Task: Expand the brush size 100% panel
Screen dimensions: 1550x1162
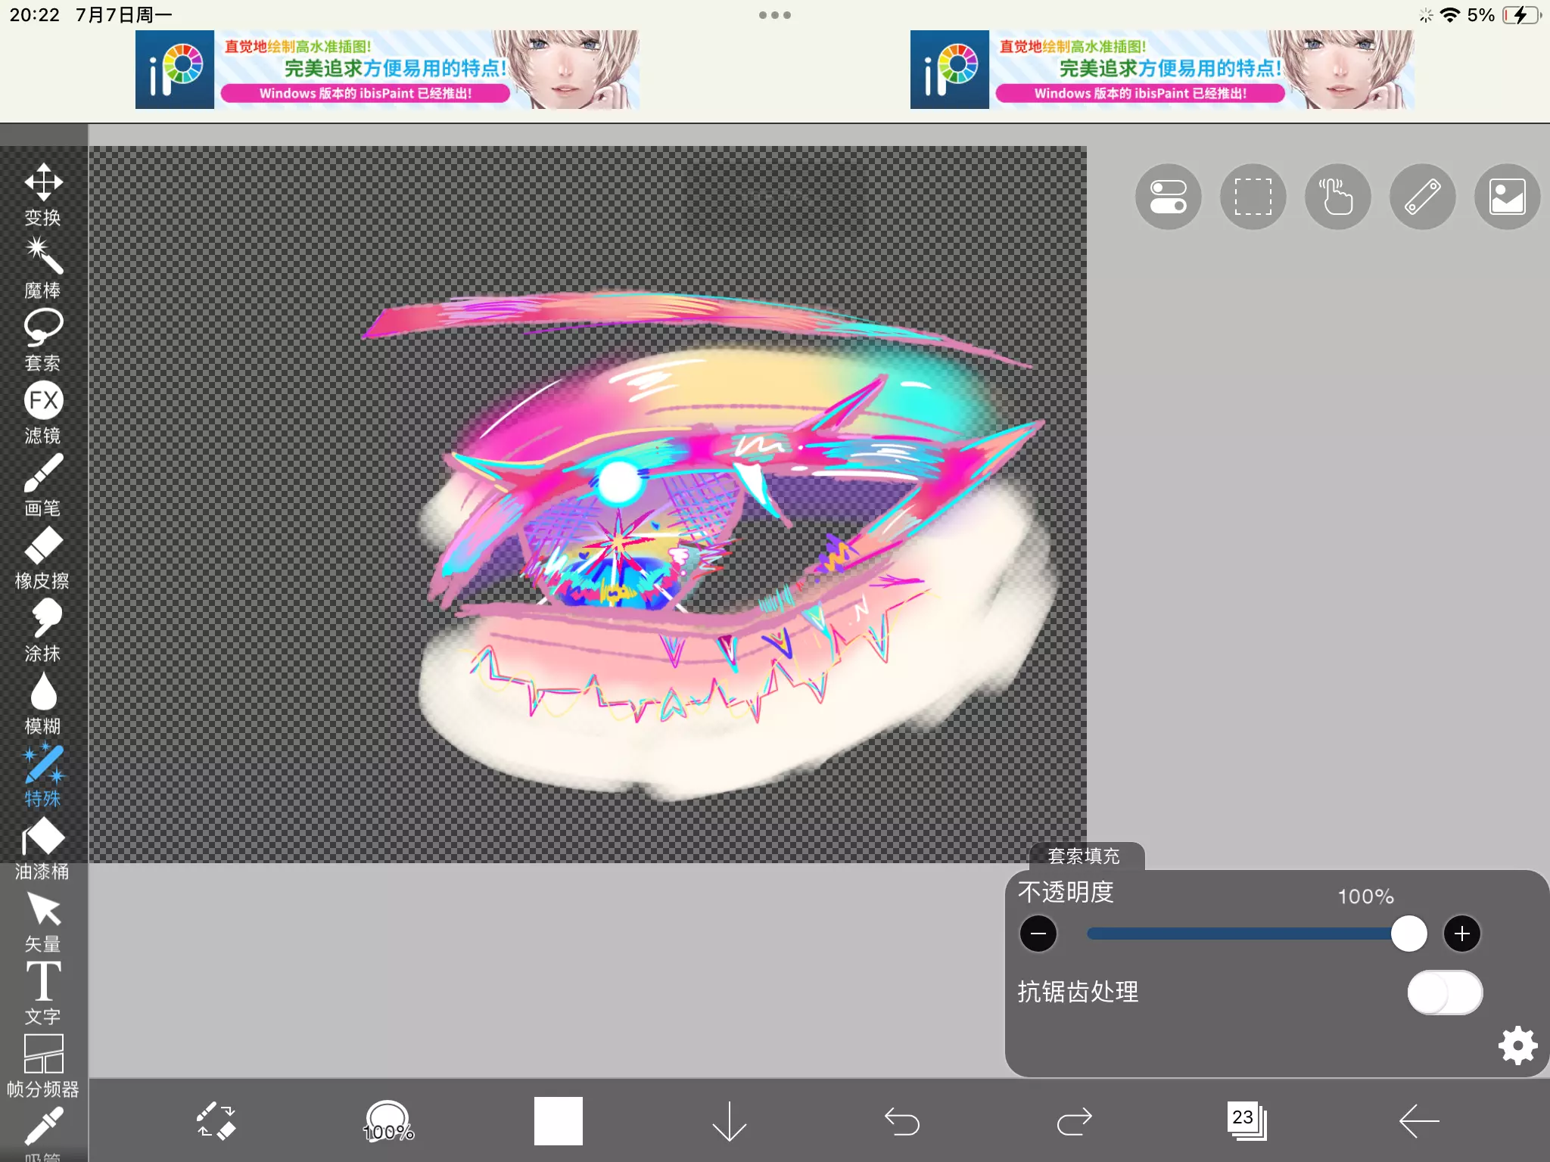Action: click(x=388, y=1120)
